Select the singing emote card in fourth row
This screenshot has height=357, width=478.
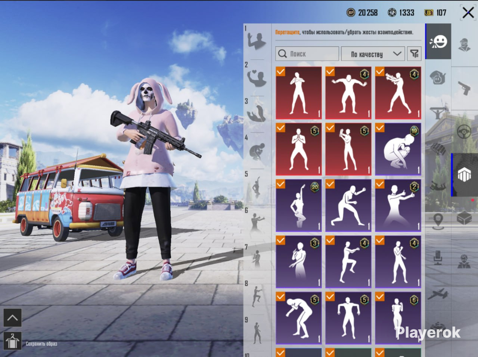point(398,262)
